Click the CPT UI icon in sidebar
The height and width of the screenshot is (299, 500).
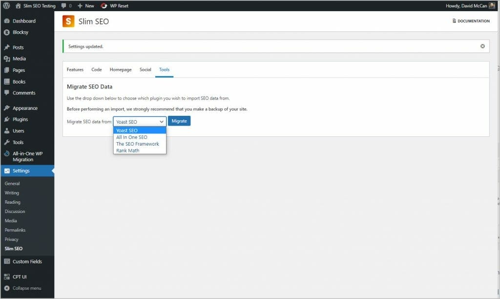(x=7, y=277)
